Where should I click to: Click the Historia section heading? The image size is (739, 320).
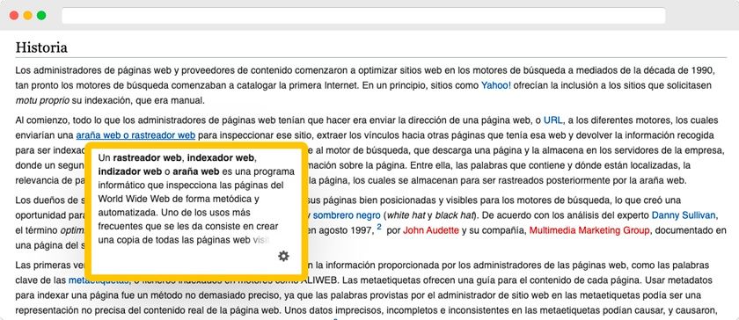pyautogui.click(x=41, y=47)
